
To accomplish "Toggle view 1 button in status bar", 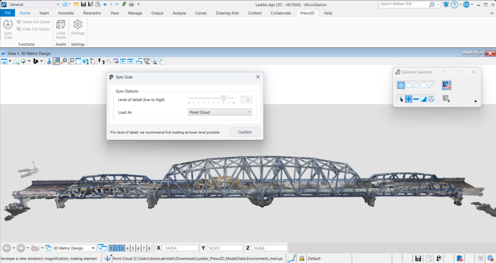I will (x=111, y=248).
